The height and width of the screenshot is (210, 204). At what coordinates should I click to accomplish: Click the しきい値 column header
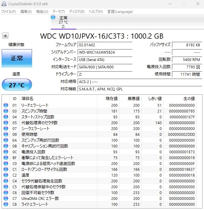tap(153, 99)
